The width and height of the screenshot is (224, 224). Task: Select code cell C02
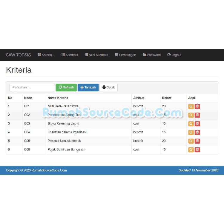click(x=27, y=115)
